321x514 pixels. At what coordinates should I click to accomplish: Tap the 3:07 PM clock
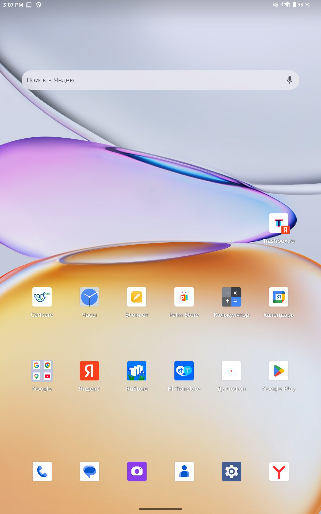(x=13, y=5)
